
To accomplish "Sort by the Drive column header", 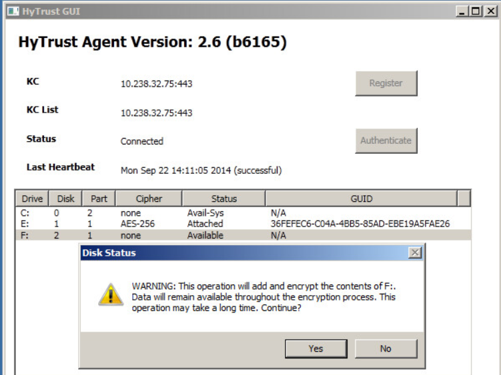I will coord(32,198).
